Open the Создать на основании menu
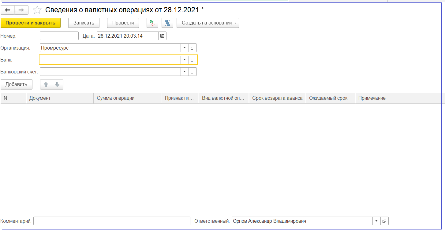 pyautogui.click(x=208, y=23)
